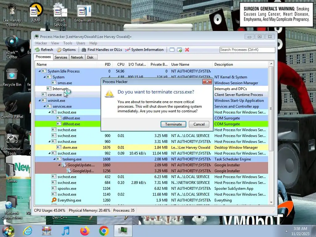Click the scrollbar down arrow
Screen dimensions: 316x237
271,202
